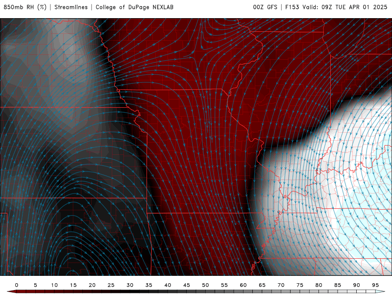This screenshot has width=392, height=294.
Task: Select the "Streamlines" header label
Action: coord(71,7)
